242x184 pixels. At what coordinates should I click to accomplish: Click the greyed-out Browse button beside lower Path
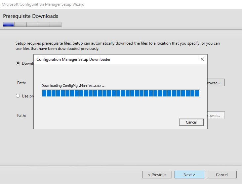pyautogui.click(x=216, y=116)
